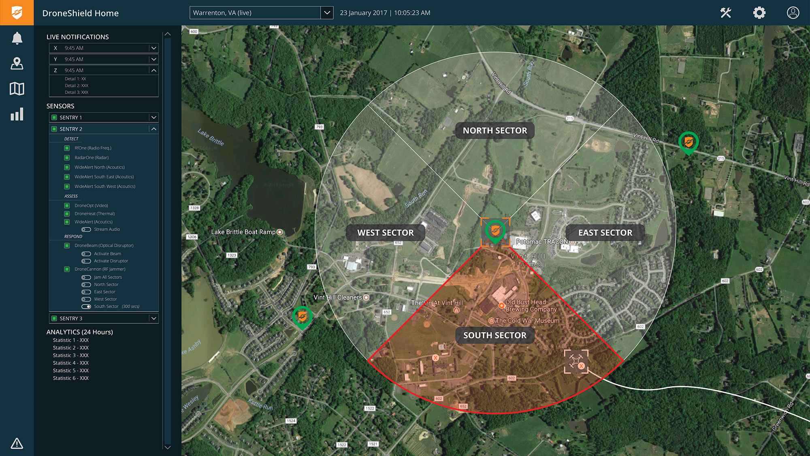Open the location pin map icon in sidebar
This screenshot has width=810, height=456.
pos(17,64)
